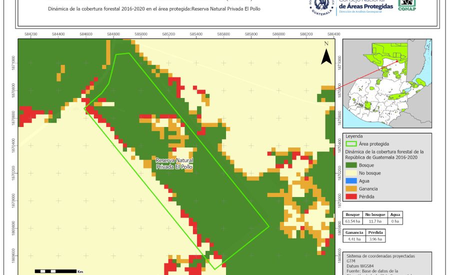Click the Leyenda heading in the legend
Image resolution: width=450 pixels, height=275 pixels.
coord(353,136)
